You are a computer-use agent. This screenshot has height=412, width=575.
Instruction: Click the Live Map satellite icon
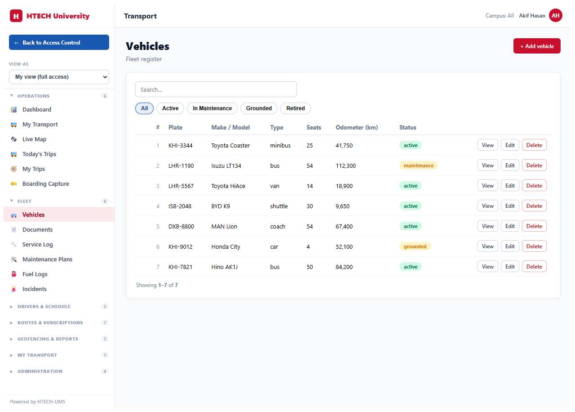pyautogui.click(x=13, y=139)
